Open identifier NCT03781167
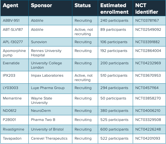The height and width of the screenshot is (144, 166). (147, 21)
